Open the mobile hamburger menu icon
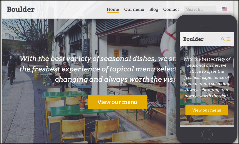The height and width of the screenshot is (144, 239). coord(228,39)
